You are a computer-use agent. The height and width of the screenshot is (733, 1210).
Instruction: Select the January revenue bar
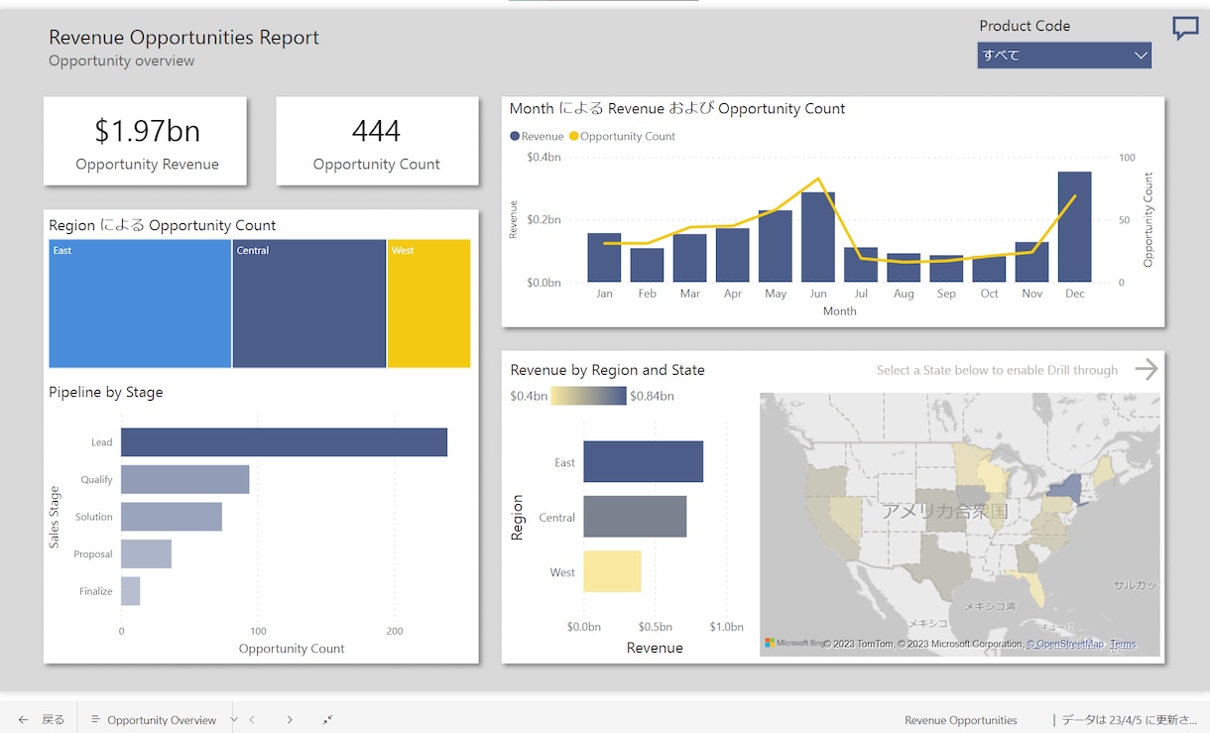pos(604,258)
